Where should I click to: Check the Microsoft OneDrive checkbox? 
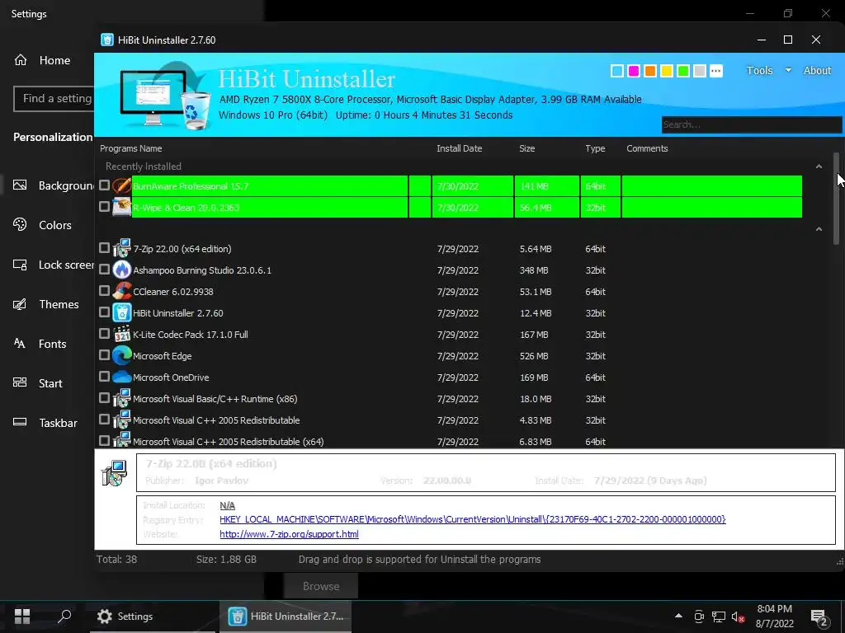coord(105,376)
